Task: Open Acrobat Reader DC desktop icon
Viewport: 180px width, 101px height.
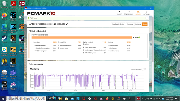Action: [x=13, y=5]
